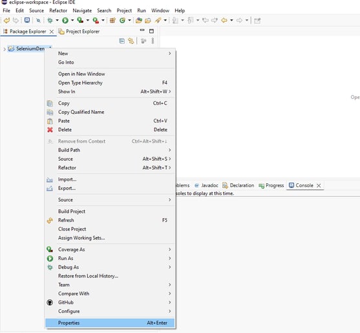
Task: Click Collapse All in Package Explorer
Action: click(x=122, y=41)
